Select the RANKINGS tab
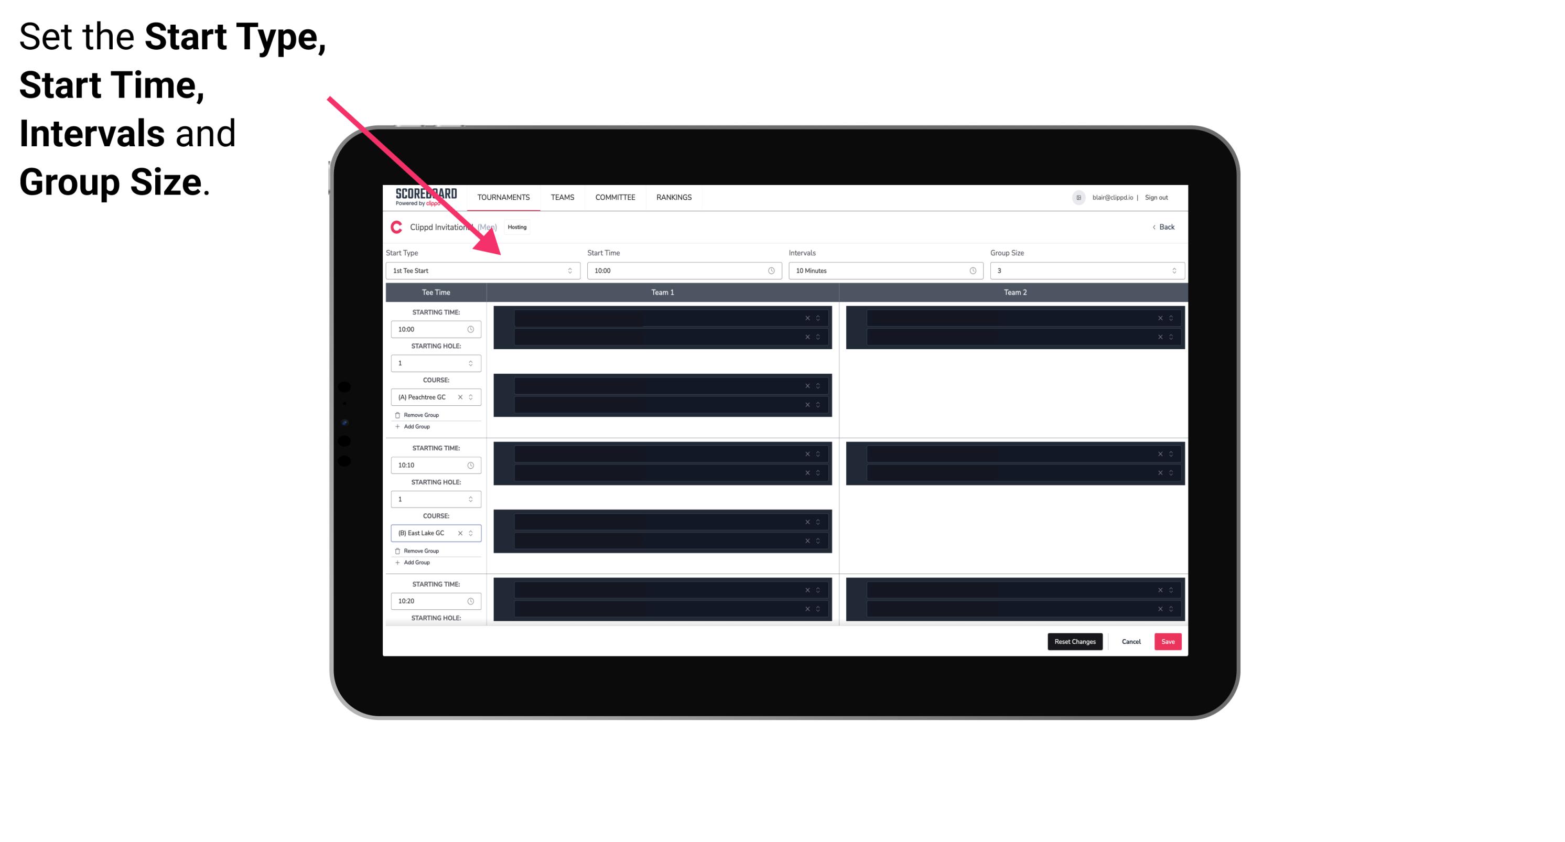Image resolution: width=1565 pixels, height=842 pixels. [674, 197]
